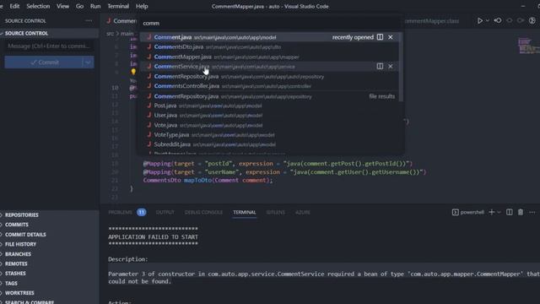The width and height of the screenshot is (540, 304).
Task: Kill terminal with trash icon
Action: tap(521, 212)
